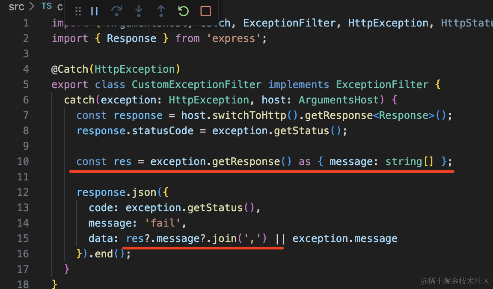This screenshot has height=289, width=493.
Task: Click the breadcrumb separator chevron after src
Action: coord(32,6)
